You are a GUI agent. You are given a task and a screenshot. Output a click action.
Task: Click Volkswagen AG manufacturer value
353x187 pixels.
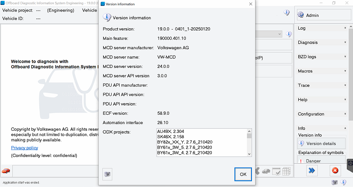point(173,48)
